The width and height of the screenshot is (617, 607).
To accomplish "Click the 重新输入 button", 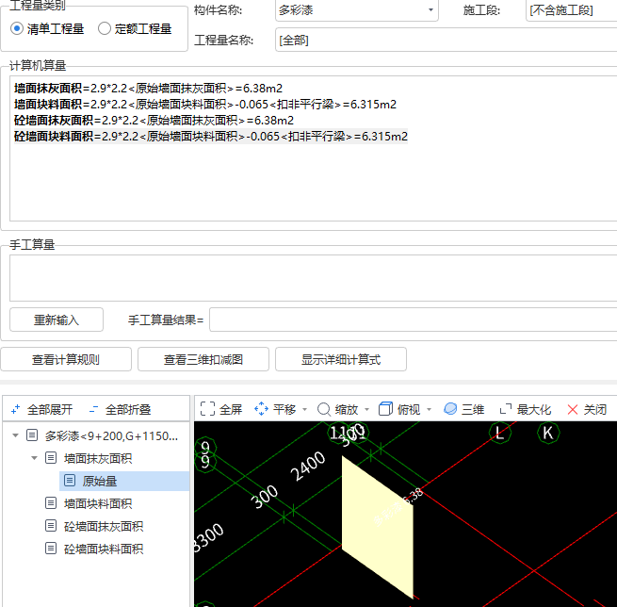I will pyautogui.click(x=57, y=320).
